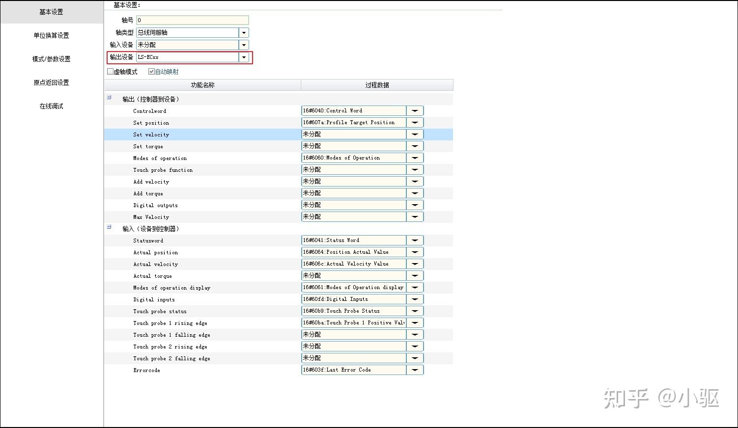This screenshot has width=738, height=428.
Task: Go to 原点返回设置 tab
Action: click(x=51, y=82)
